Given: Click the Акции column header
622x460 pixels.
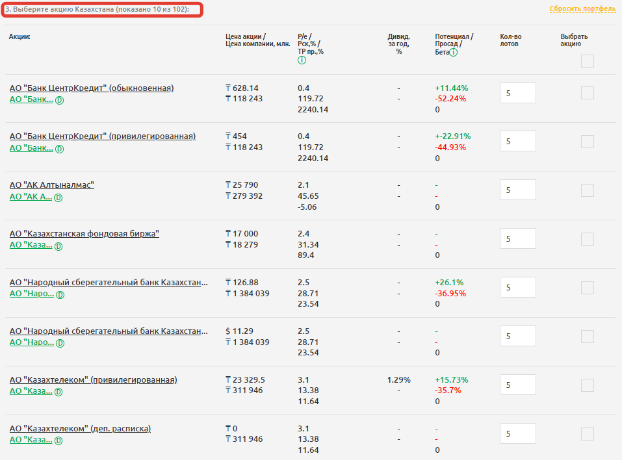Looking at the screenshot, I should pyautogui.click(x=19, y=37).
